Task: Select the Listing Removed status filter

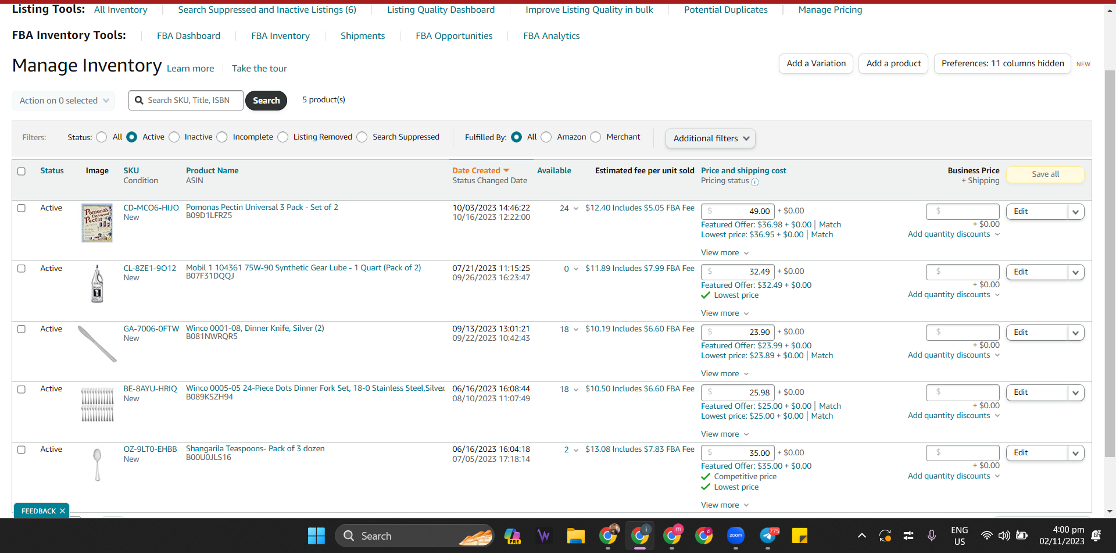Action: pyautogui.click(x=283, y=137)
